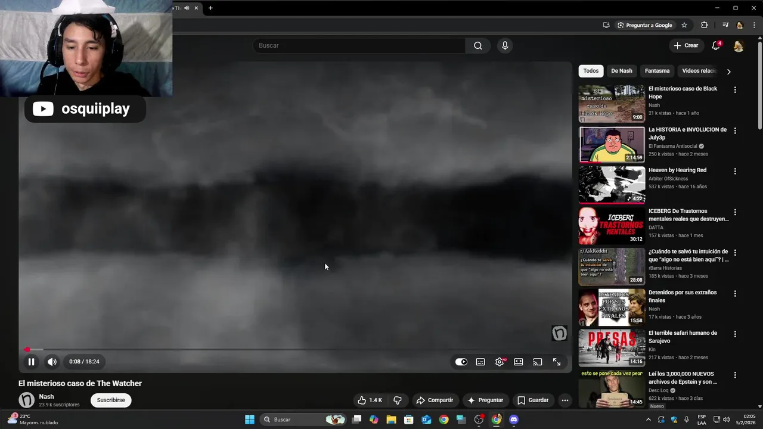The height and width of the screenshot is (429, 763).
Task: Select the De Nash filter chip
Action: [x=622, y=71]
